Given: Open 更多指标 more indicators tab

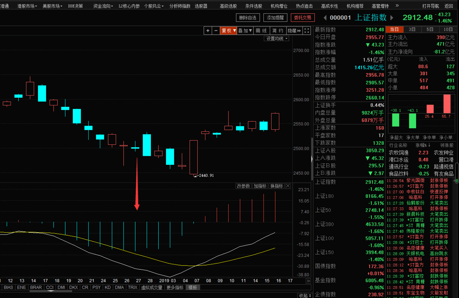Looking at the screenshot, I should point(175,287).
